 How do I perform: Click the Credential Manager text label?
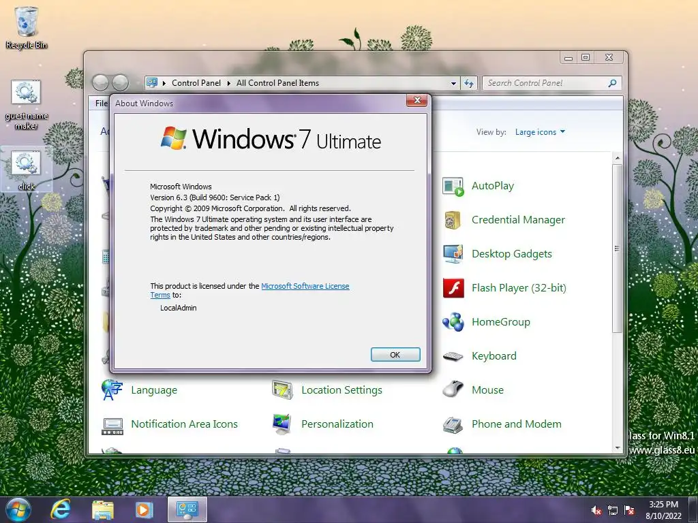coord(518,220)
